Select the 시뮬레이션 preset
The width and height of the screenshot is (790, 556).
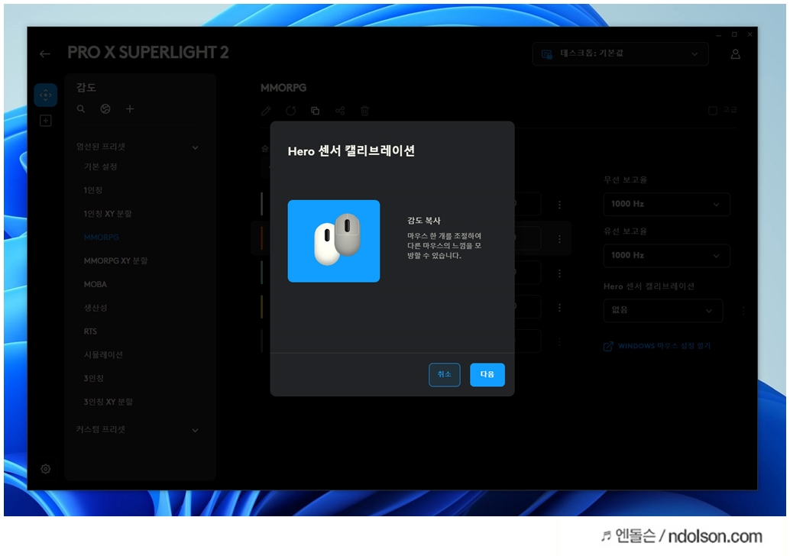tap(103, 355)
